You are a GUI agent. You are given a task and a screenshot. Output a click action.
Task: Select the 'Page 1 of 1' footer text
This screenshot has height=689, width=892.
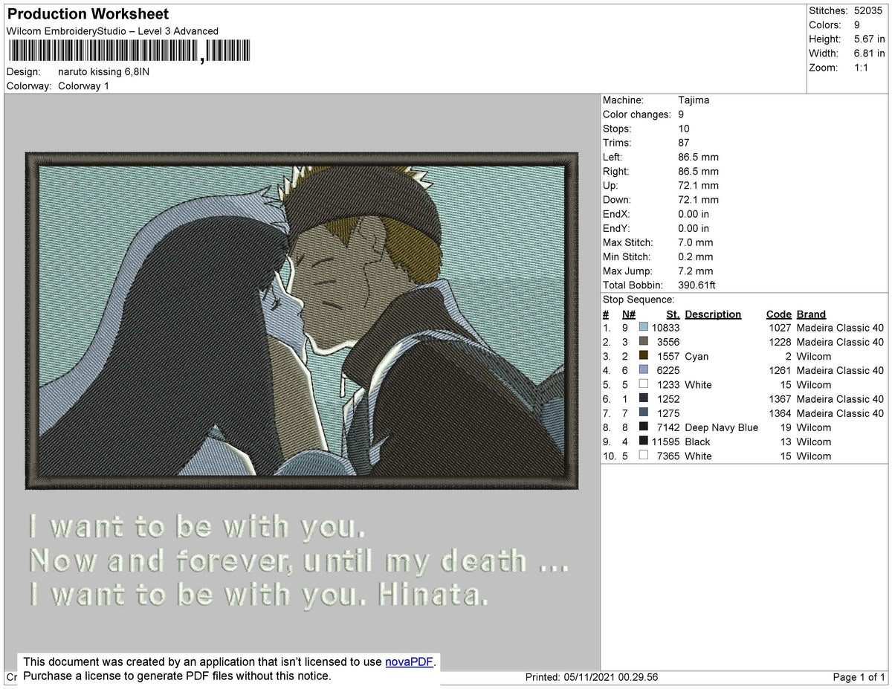[859, 677]
